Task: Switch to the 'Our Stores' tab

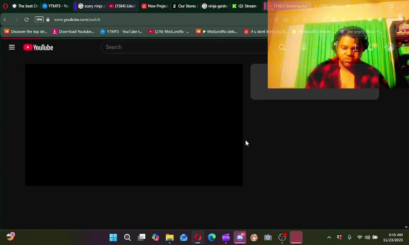Action: pyautogui.click(x=185, y=6)
